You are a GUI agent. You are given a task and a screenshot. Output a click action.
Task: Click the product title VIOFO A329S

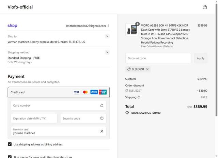[x=166, y=34]
